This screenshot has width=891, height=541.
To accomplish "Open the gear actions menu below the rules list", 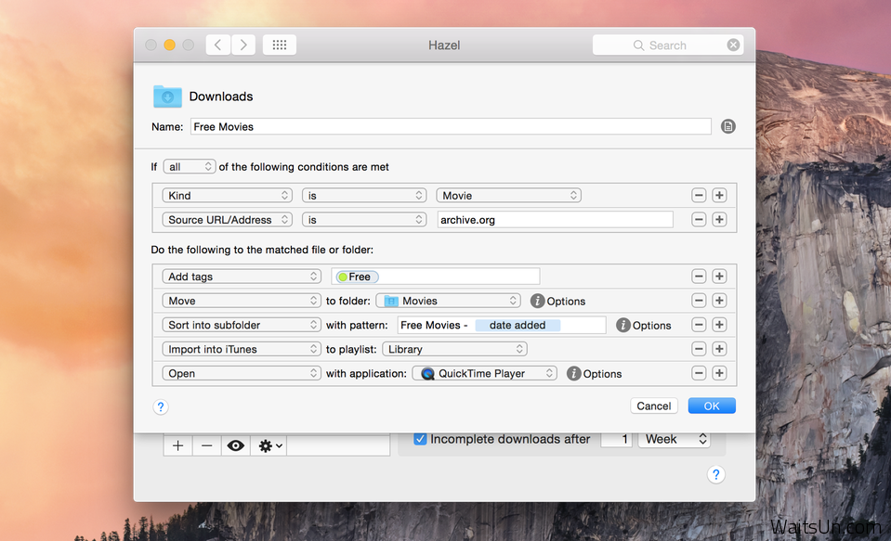I will [x=269, y=445].
